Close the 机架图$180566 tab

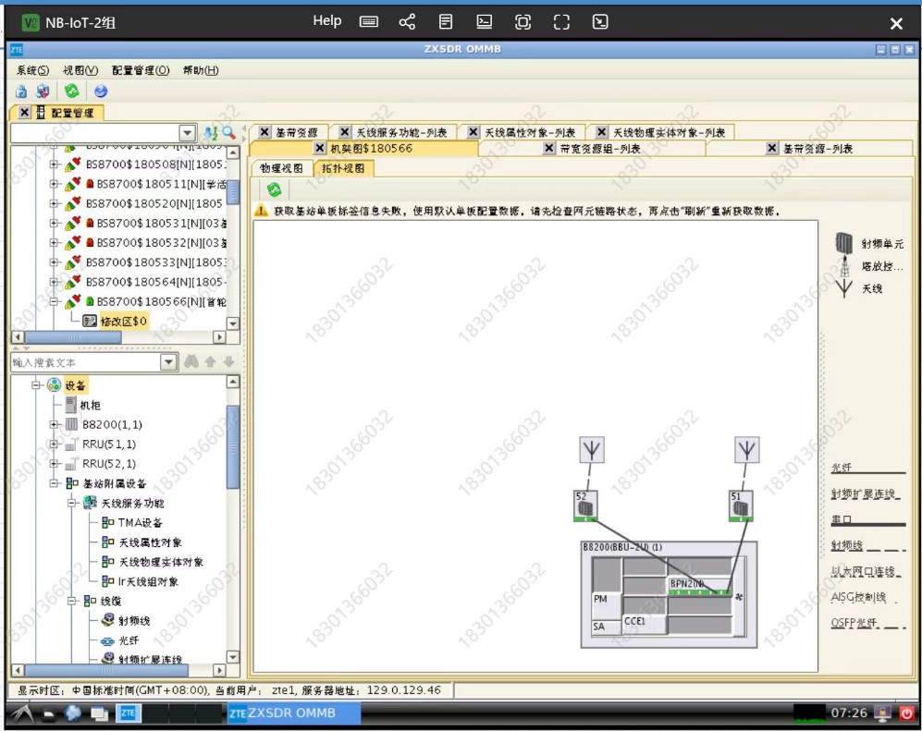click(320, 148)
